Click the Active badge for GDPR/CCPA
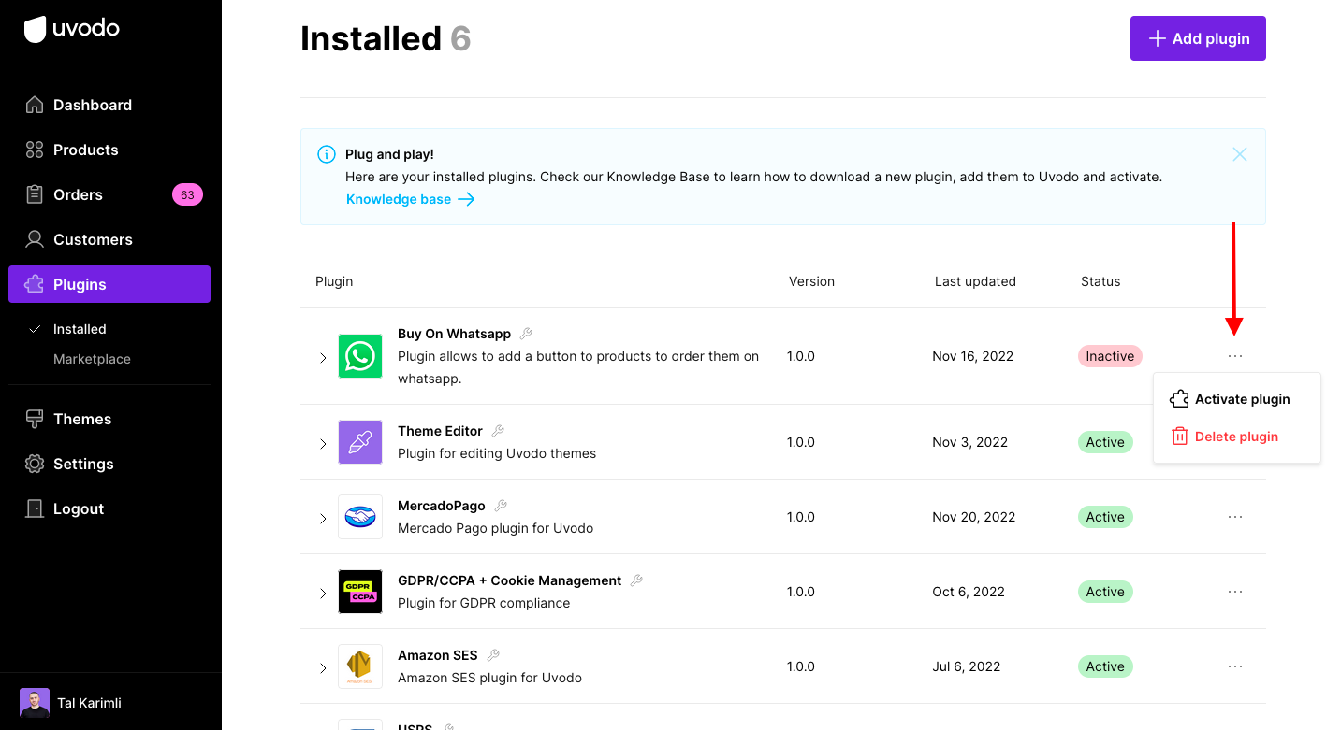Image resolution: width=1341 pixels, height=730 pixels. 1105,592
